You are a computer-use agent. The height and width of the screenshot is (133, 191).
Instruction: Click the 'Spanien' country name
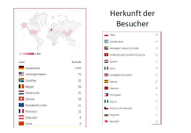pos(113,82)
